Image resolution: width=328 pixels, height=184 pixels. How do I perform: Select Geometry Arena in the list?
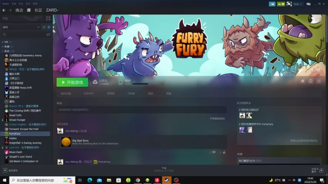(25, 56)
